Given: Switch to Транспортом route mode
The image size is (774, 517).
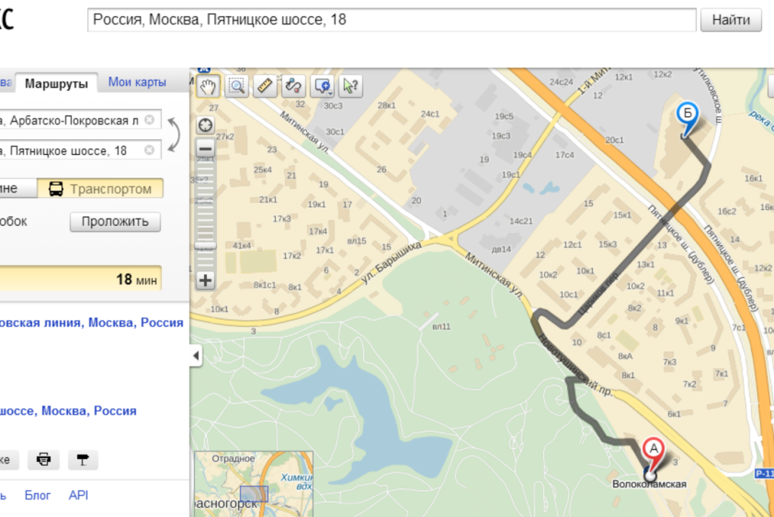Looking at the screenshot, I should (x=101, y=189).
